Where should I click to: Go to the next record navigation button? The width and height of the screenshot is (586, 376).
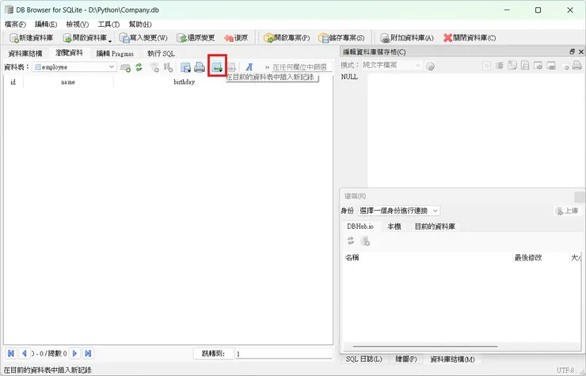pyautogui.click(x=74, y=353)
